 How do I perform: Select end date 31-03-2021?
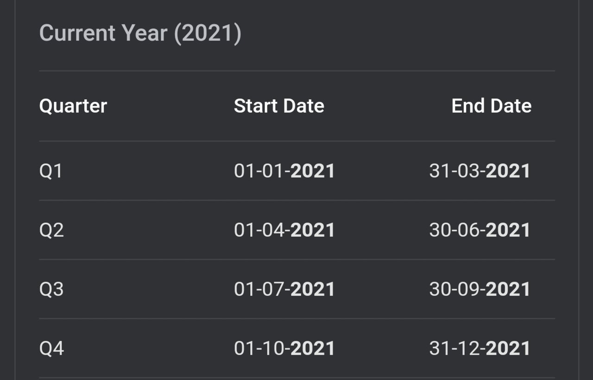[480, 171]
